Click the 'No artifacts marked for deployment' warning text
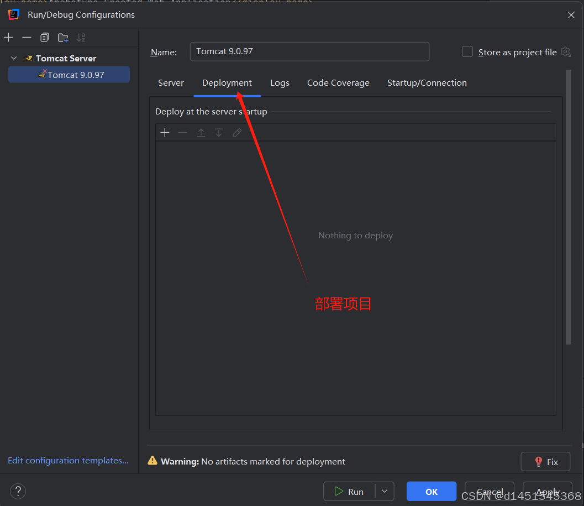This screenshot has width=584, height=506. [x=273, y=462]
